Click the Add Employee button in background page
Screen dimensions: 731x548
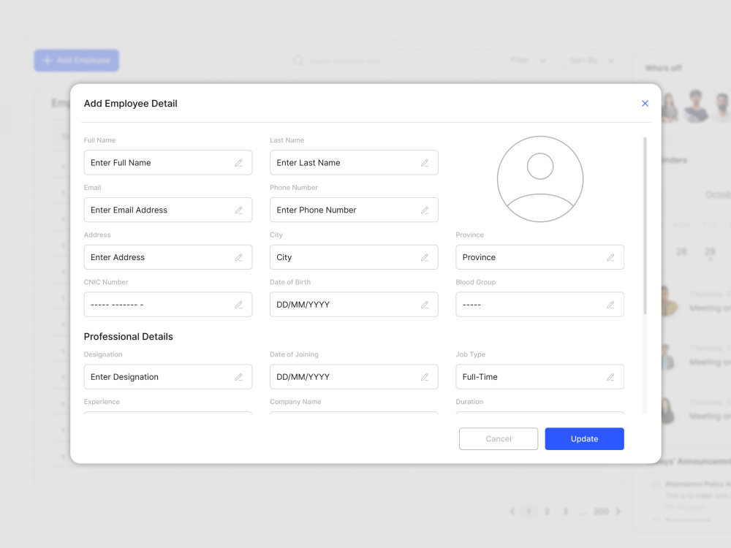tap(77, 61)
